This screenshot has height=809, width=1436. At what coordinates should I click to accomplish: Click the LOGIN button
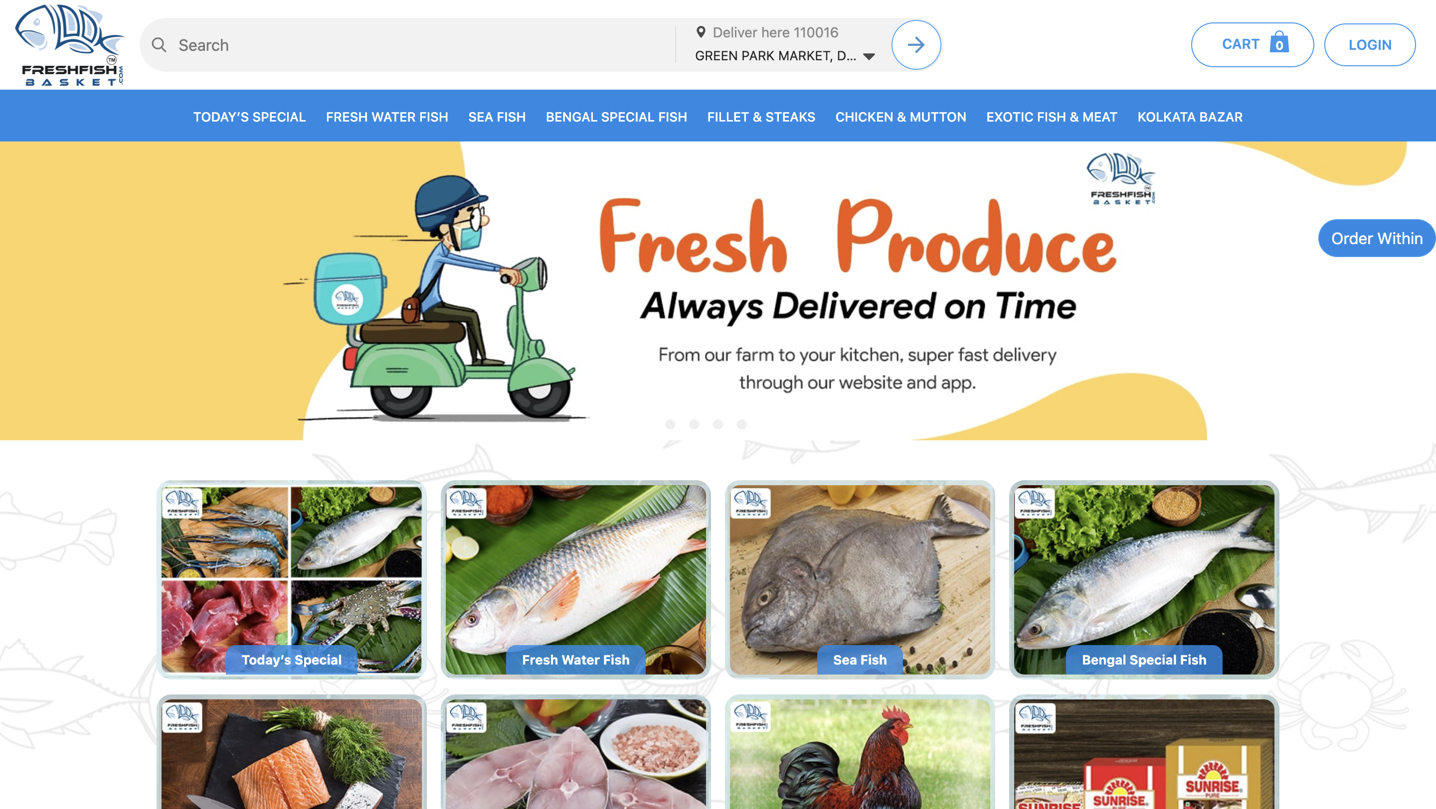(x=1370, y=44)
